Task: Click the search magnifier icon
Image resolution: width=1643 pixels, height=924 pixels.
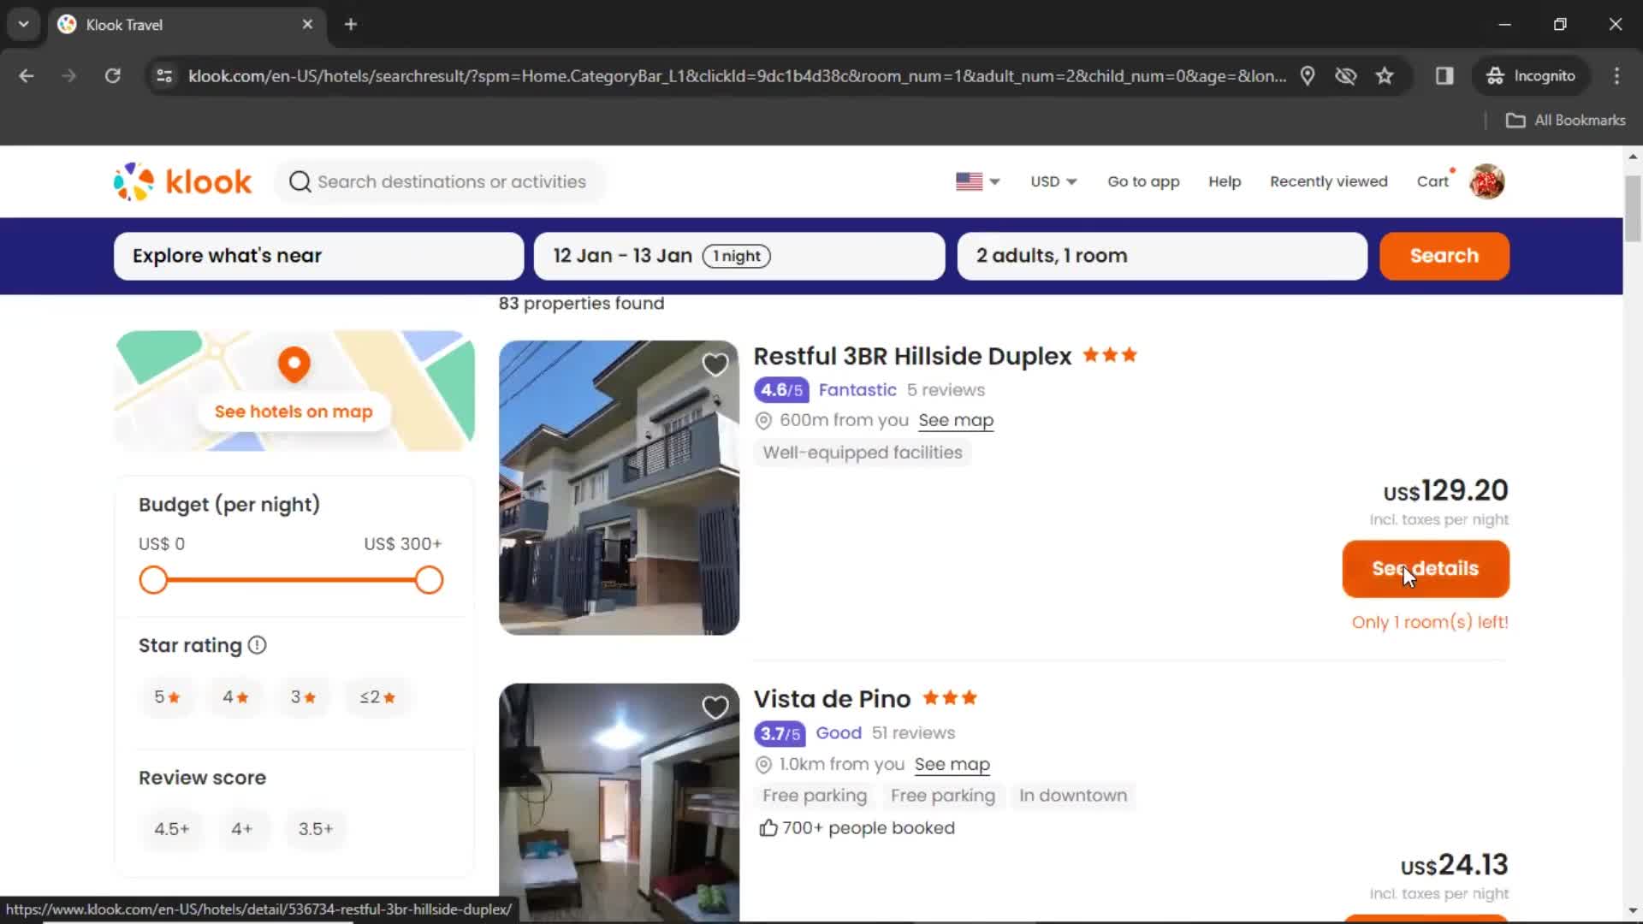Action: pyautogui.click(x=298, y=181)
